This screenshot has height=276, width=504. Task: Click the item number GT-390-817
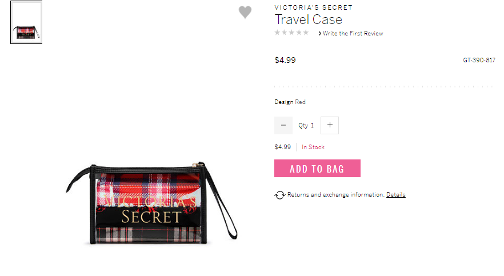pyautogui.click(x=479, y=60)
